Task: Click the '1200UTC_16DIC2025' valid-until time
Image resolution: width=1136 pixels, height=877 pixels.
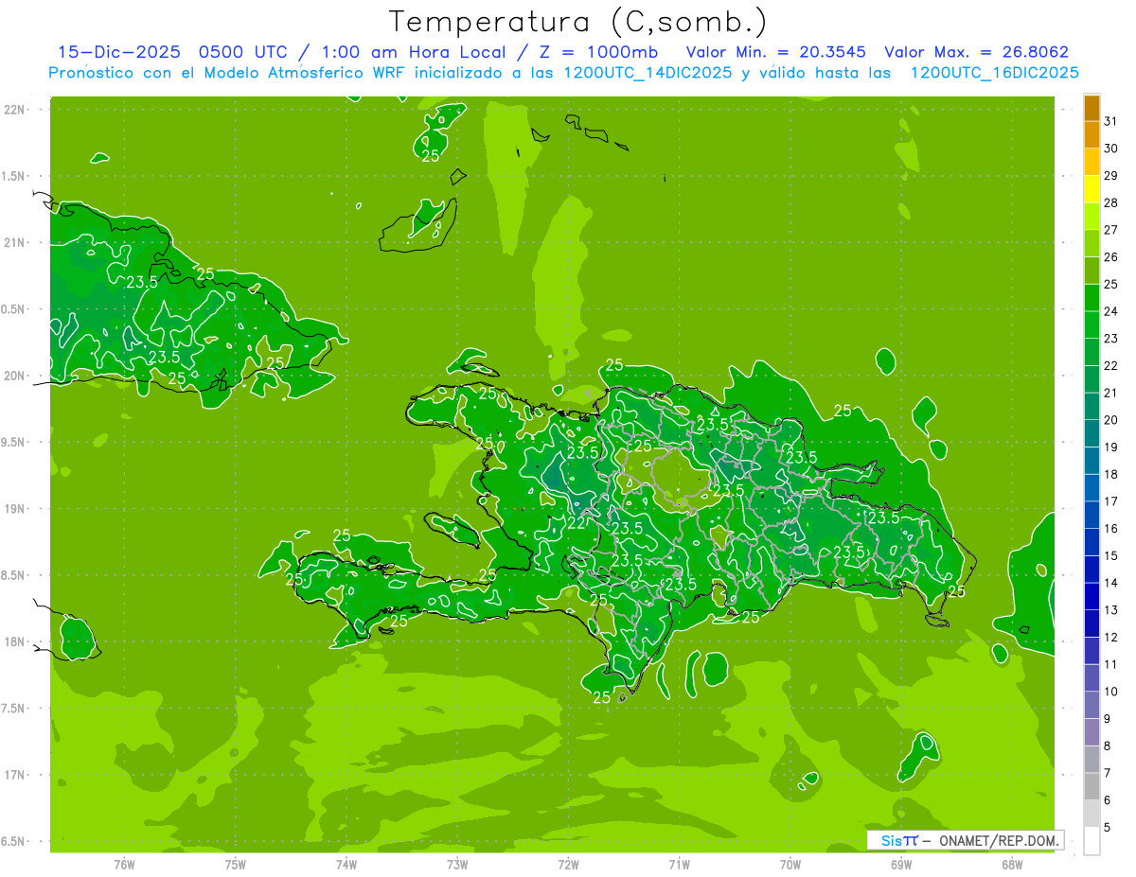Action: [x=995, y=73]
